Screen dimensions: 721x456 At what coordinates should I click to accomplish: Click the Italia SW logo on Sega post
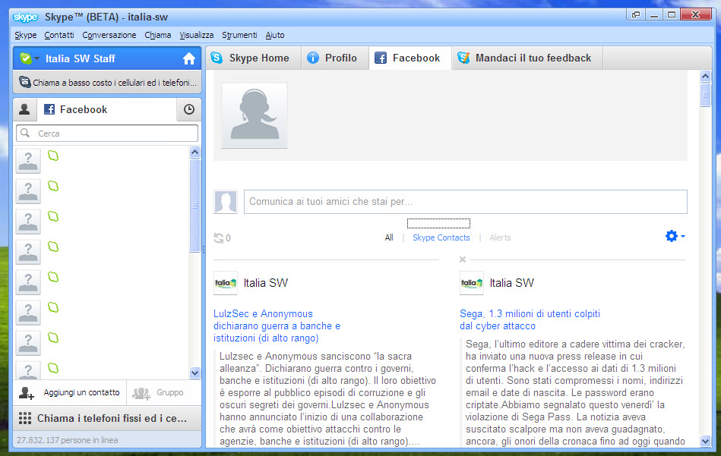point(472,283)
